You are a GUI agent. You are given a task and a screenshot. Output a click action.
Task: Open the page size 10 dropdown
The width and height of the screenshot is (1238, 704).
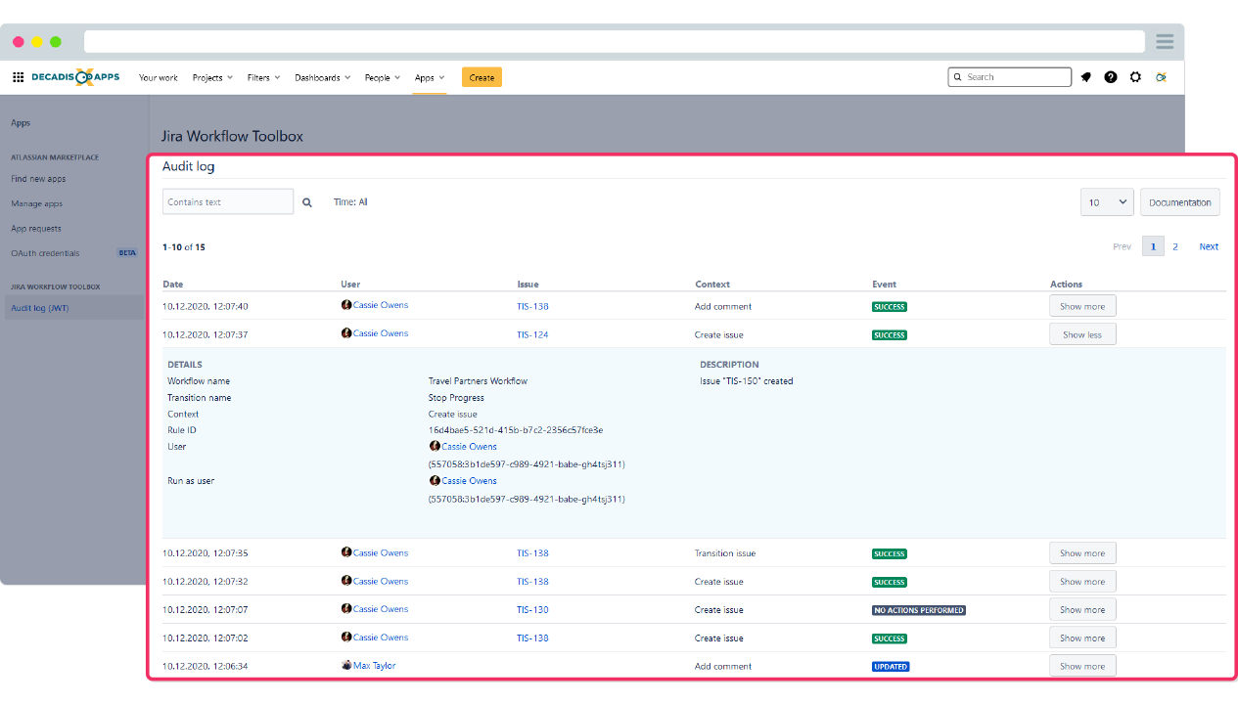coord(1107,202)
